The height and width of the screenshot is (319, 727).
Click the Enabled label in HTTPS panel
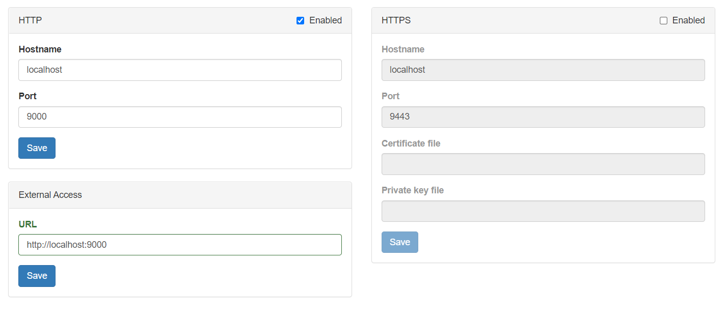tap(688, 20)
